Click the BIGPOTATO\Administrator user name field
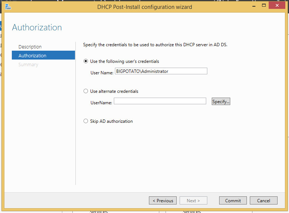Viewport: 289px width, 213px height. (160, 71)
